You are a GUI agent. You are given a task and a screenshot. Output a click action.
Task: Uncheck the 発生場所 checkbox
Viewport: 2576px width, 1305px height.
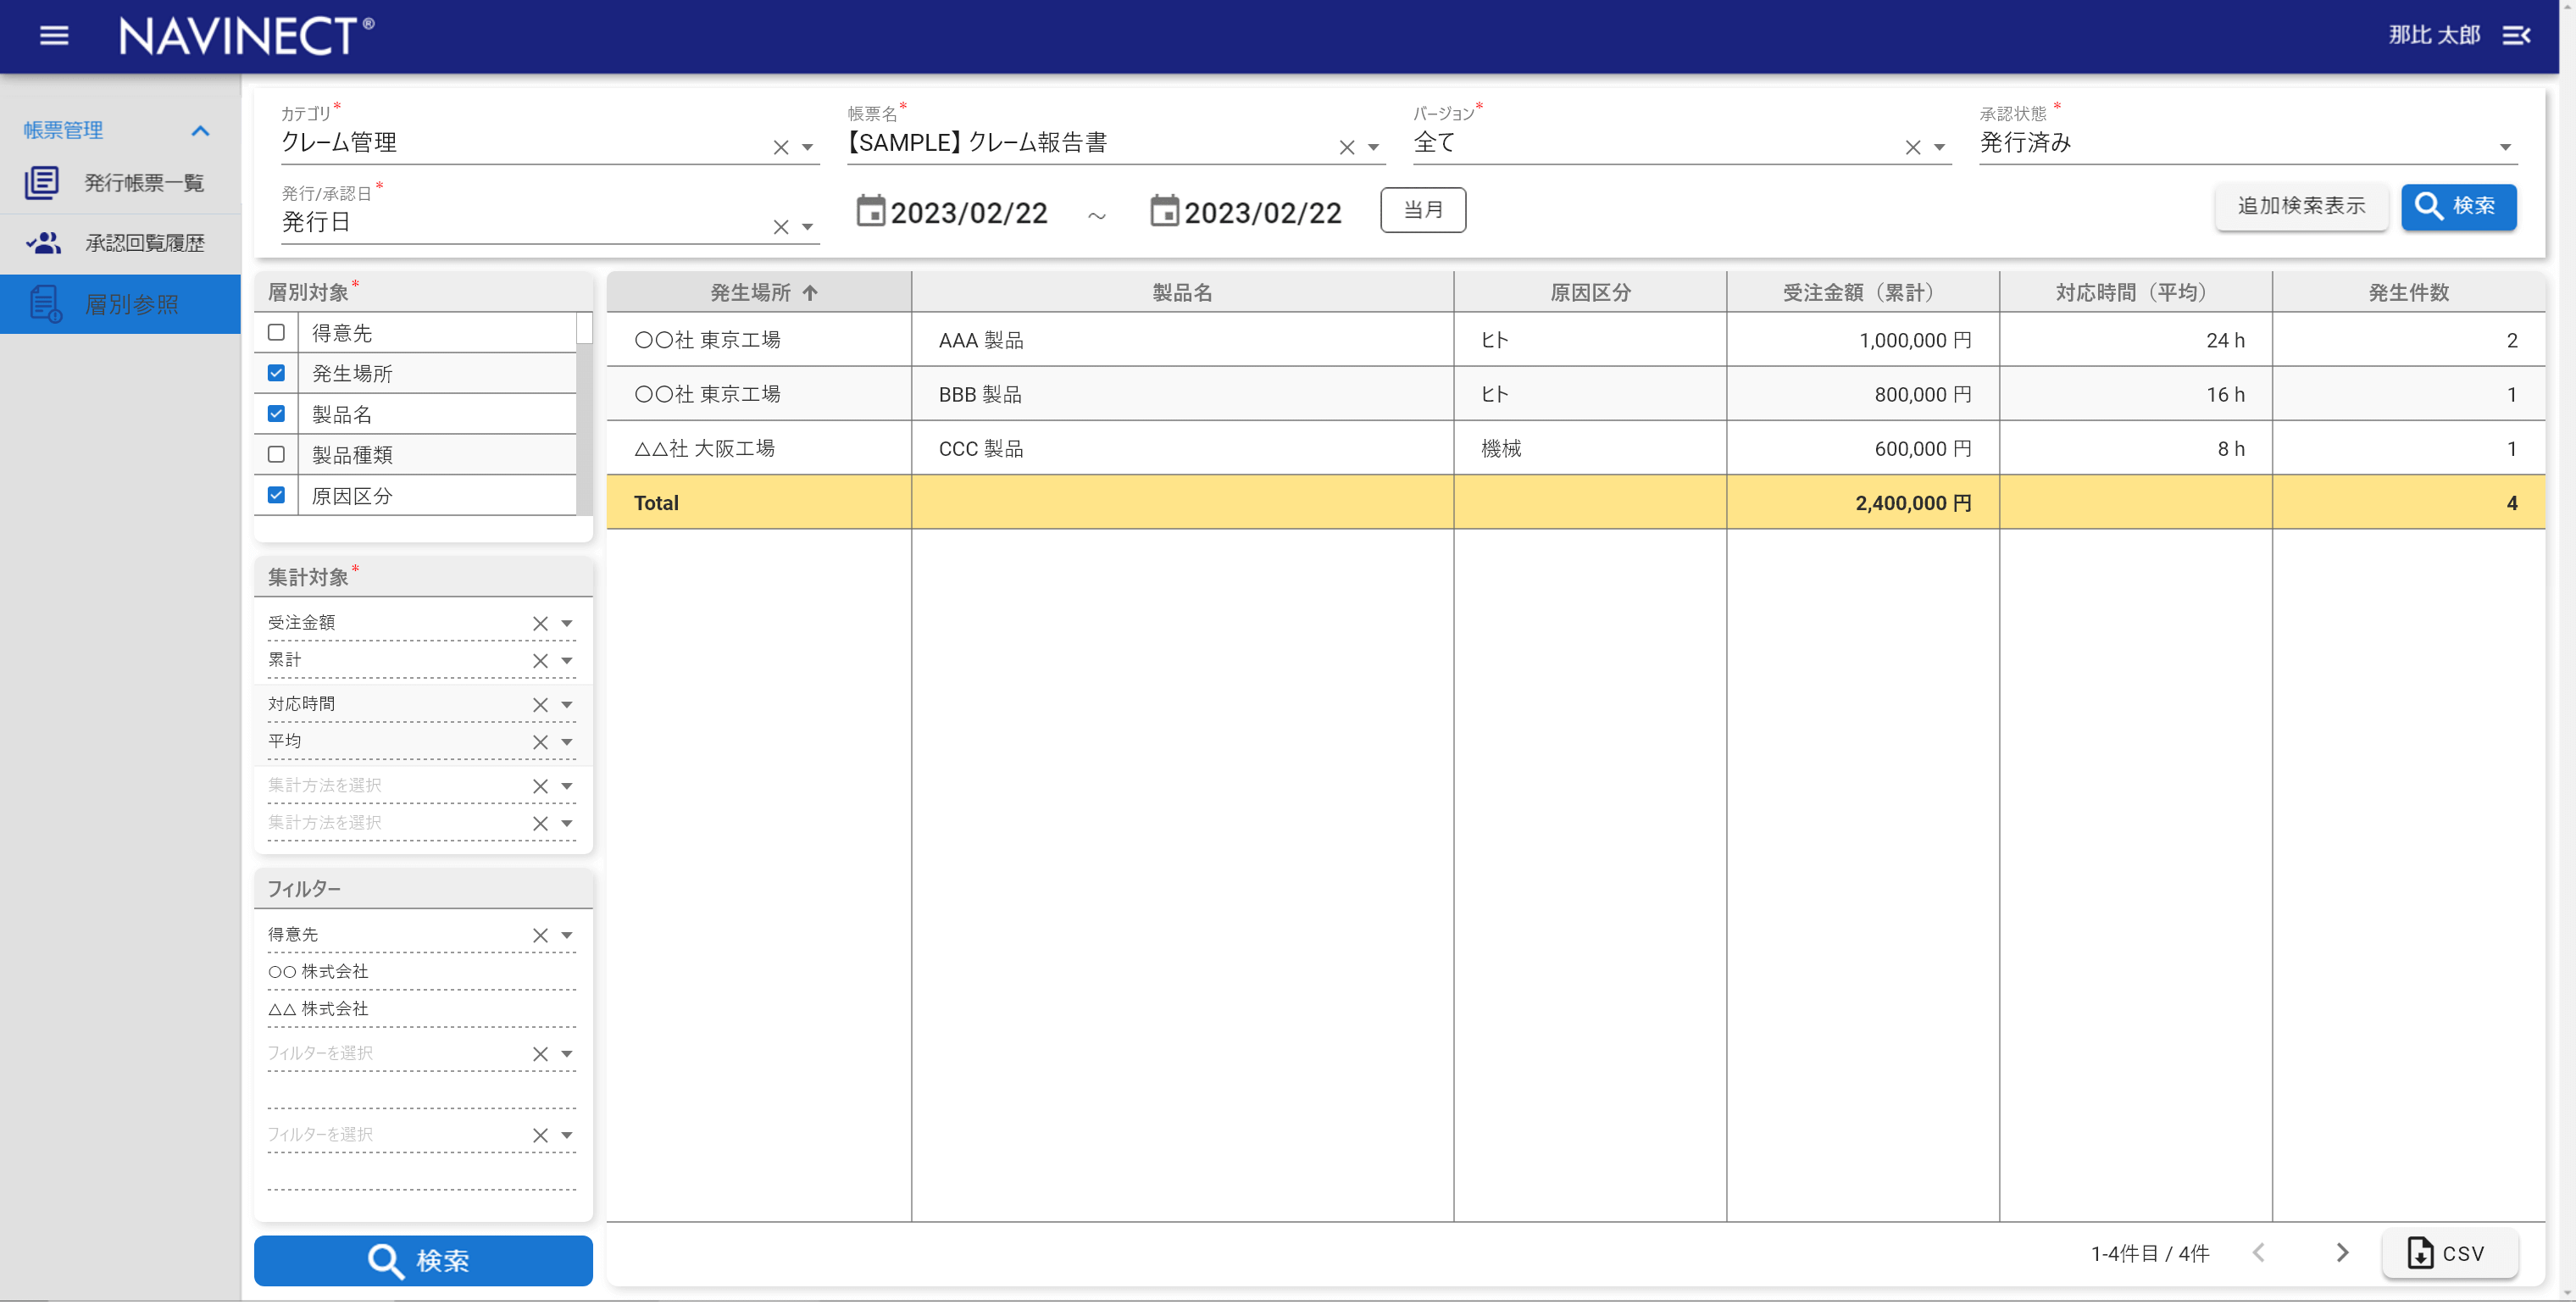click(x=276, y=373)
